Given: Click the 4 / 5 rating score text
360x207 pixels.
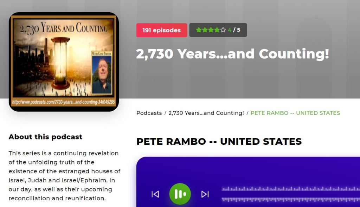Looking at the screenshot, I should (x=234, y=30).
